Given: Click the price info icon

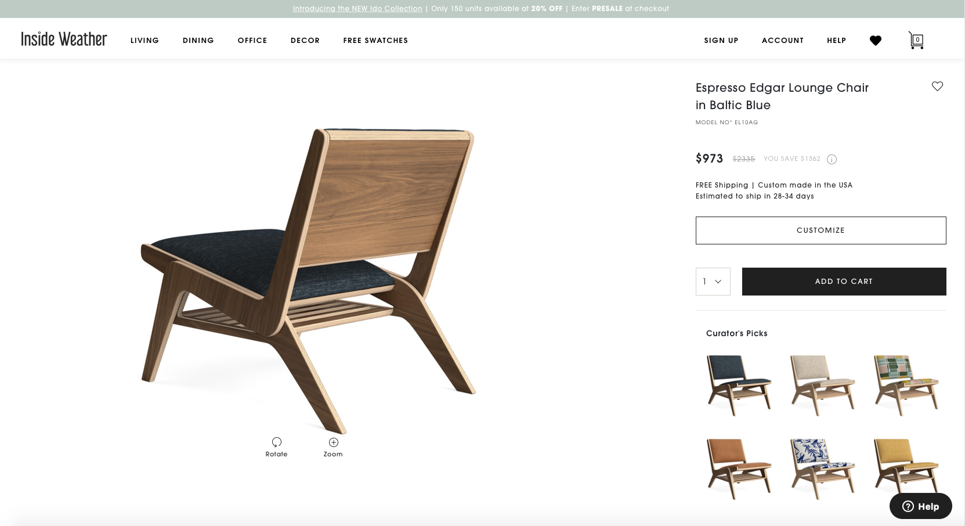Looking at the screenshot, I should tap(832, 159).
